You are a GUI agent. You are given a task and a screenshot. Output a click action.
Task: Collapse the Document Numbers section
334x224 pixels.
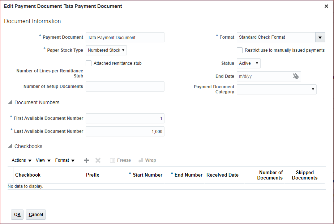pyautogui.click(x=10, y=103)
